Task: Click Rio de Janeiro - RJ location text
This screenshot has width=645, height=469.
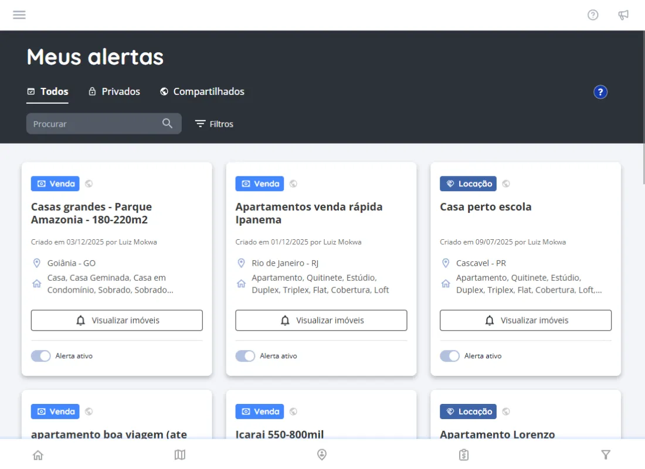Action: click(285, 263)
